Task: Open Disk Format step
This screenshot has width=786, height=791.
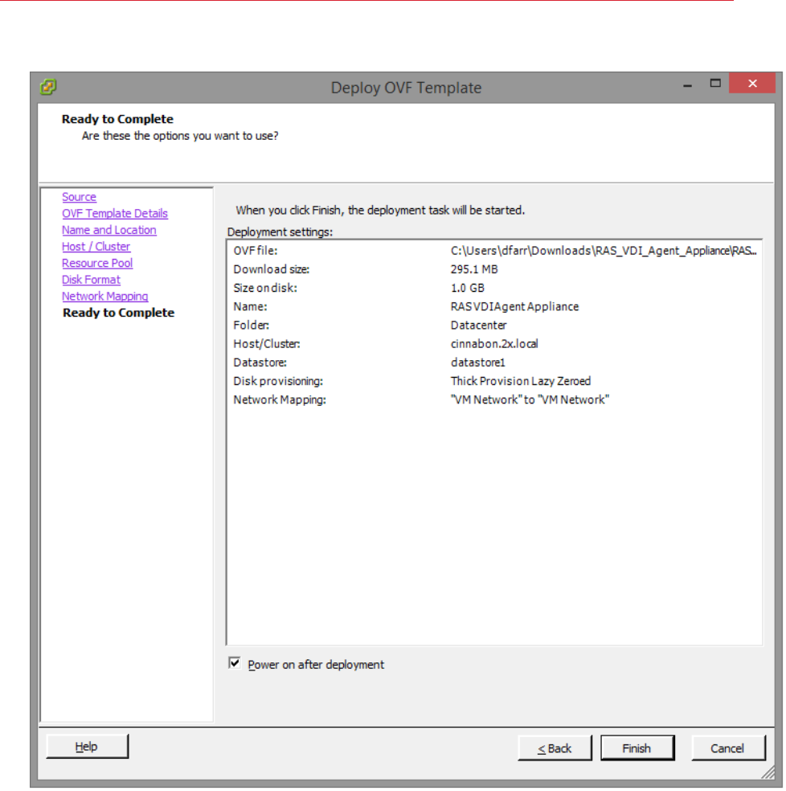Action: coord(91,280)
